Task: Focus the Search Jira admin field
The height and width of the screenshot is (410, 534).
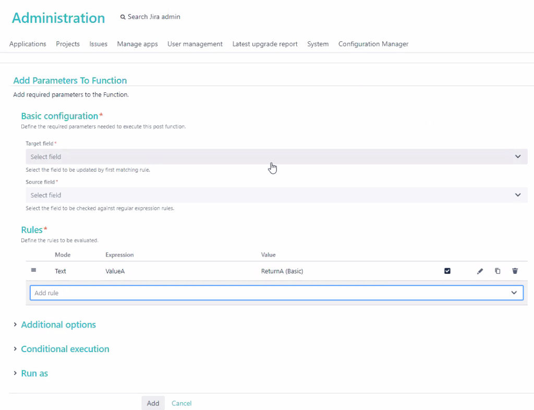Action: click(154, 17)
